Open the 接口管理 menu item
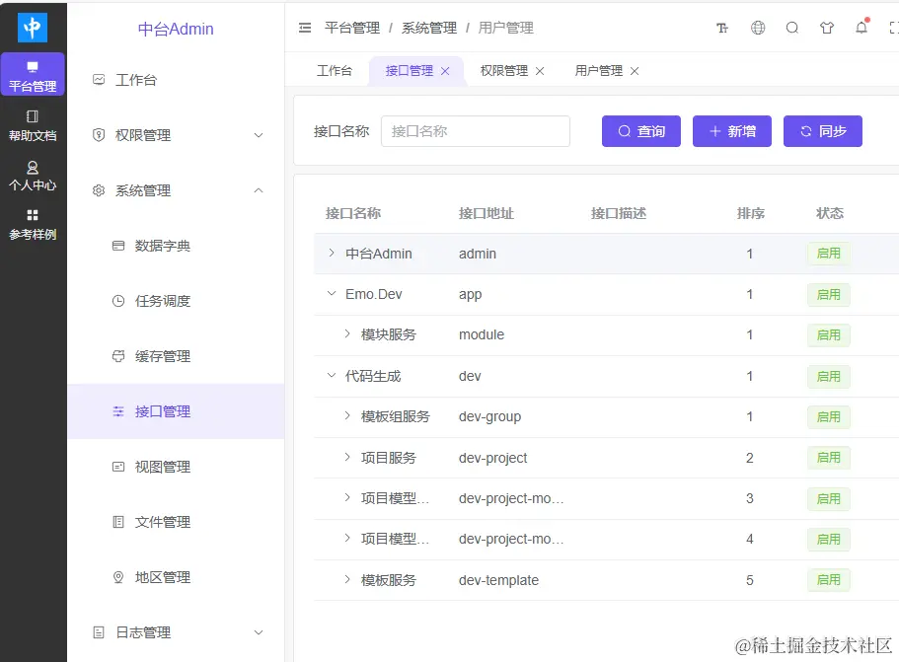Viewport: 899px width, 662px height. pyautogui.click(x=176, y=411)
